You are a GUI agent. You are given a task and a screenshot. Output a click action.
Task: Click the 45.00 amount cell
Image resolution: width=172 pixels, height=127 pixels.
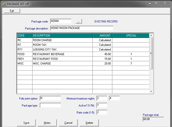point(102,54)
